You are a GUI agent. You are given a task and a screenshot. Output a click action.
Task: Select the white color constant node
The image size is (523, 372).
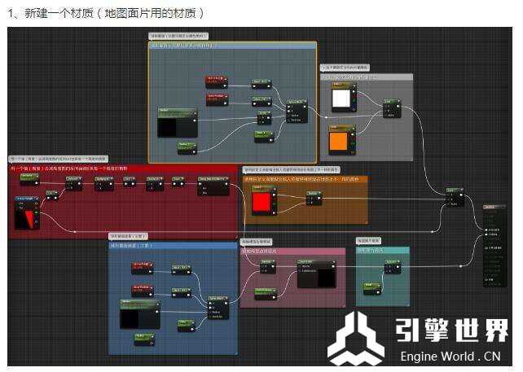click(343, 99)
